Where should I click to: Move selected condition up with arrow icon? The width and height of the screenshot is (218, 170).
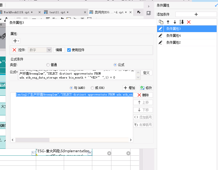pyautogui.click(x=168, y=22)
